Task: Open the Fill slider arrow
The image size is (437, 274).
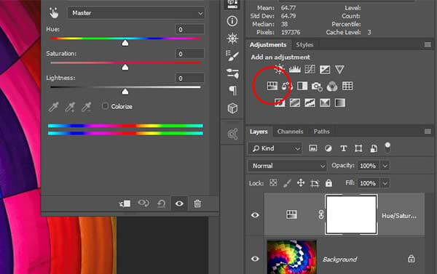Action: tap(385, 184)
